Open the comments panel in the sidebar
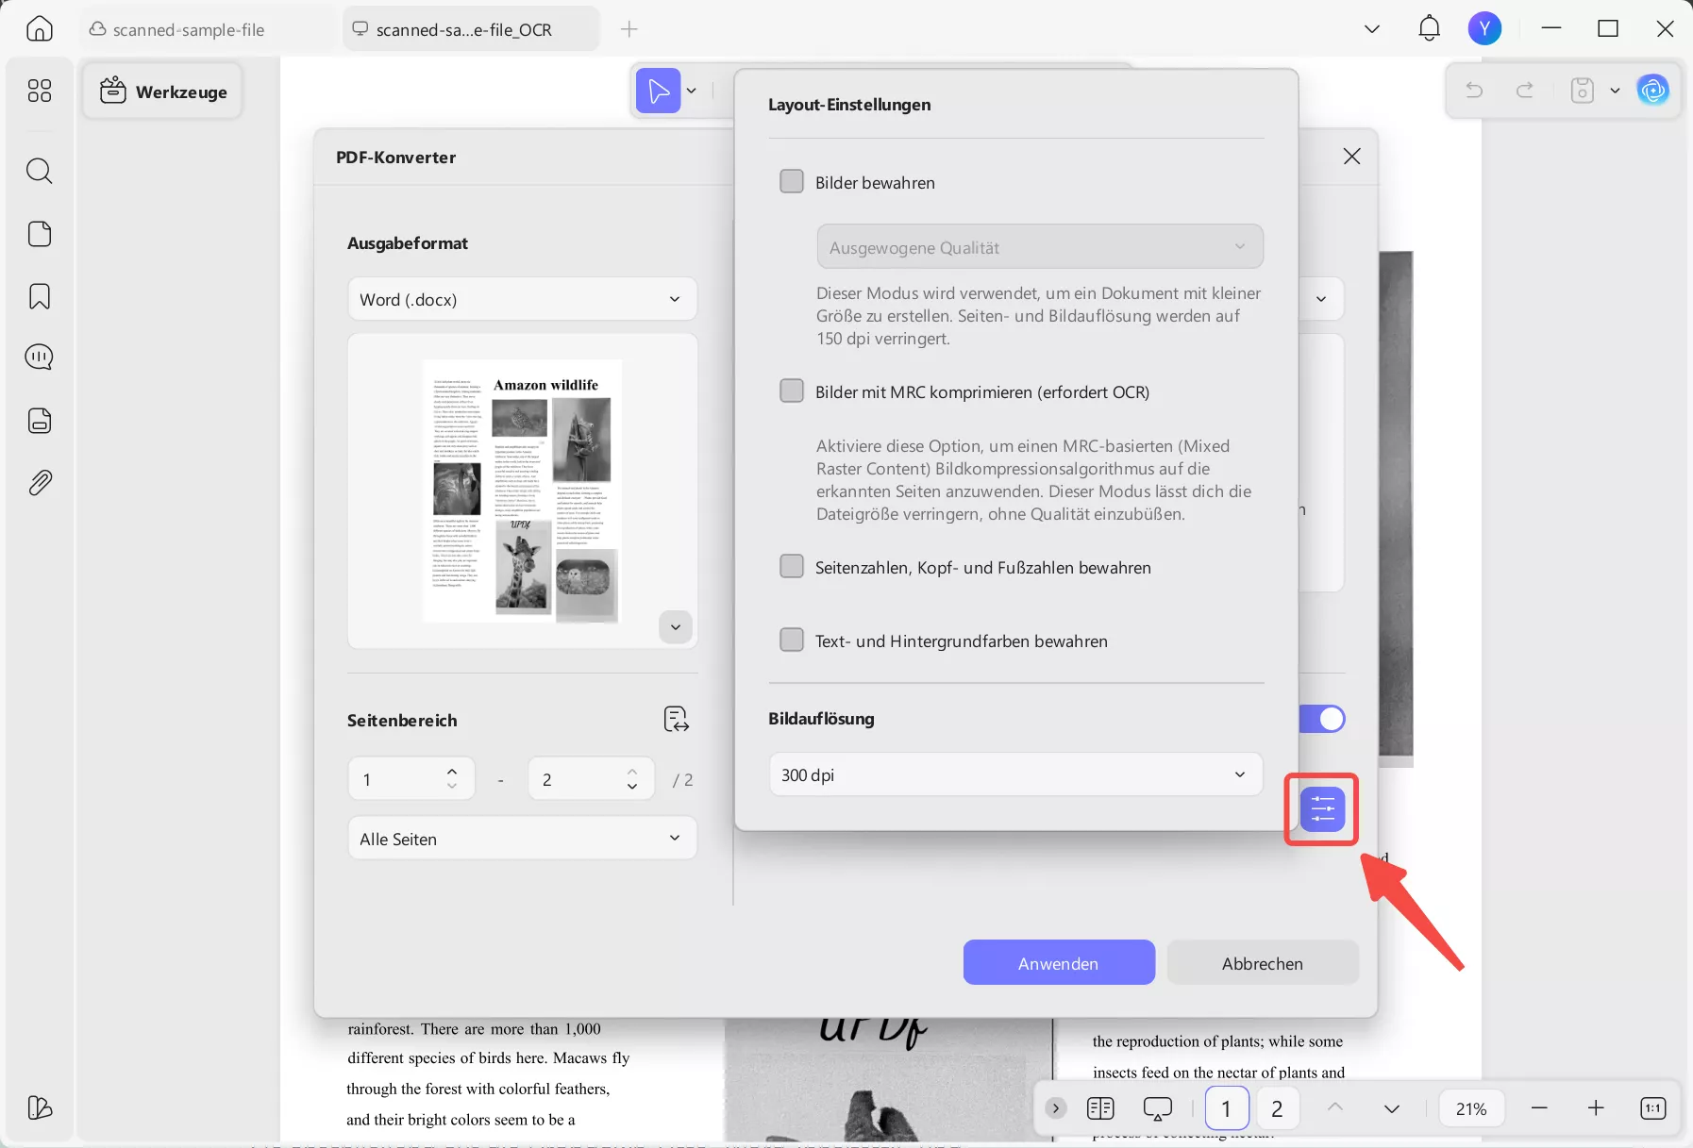 [40, 357]
